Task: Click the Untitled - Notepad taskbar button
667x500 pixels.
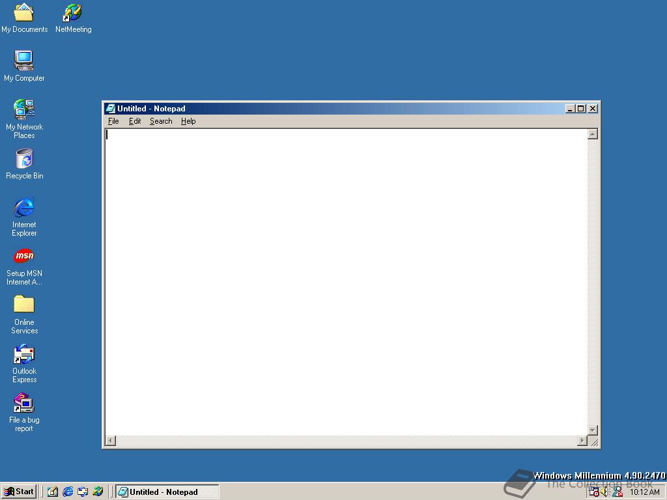Action: point(167,492)
